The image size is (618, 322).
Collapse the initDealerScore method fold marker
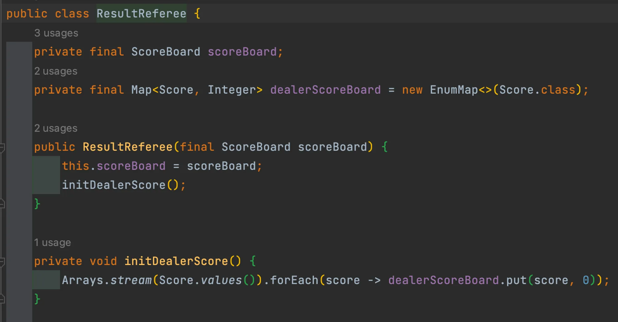2,262
